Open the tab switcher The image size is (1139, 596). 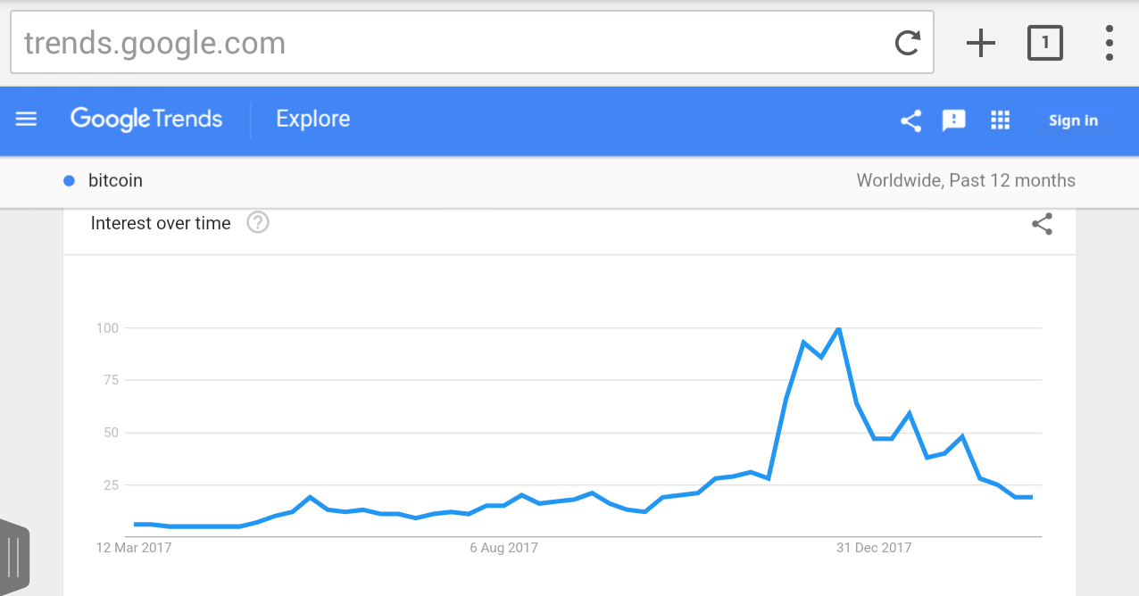(1044, 43)
